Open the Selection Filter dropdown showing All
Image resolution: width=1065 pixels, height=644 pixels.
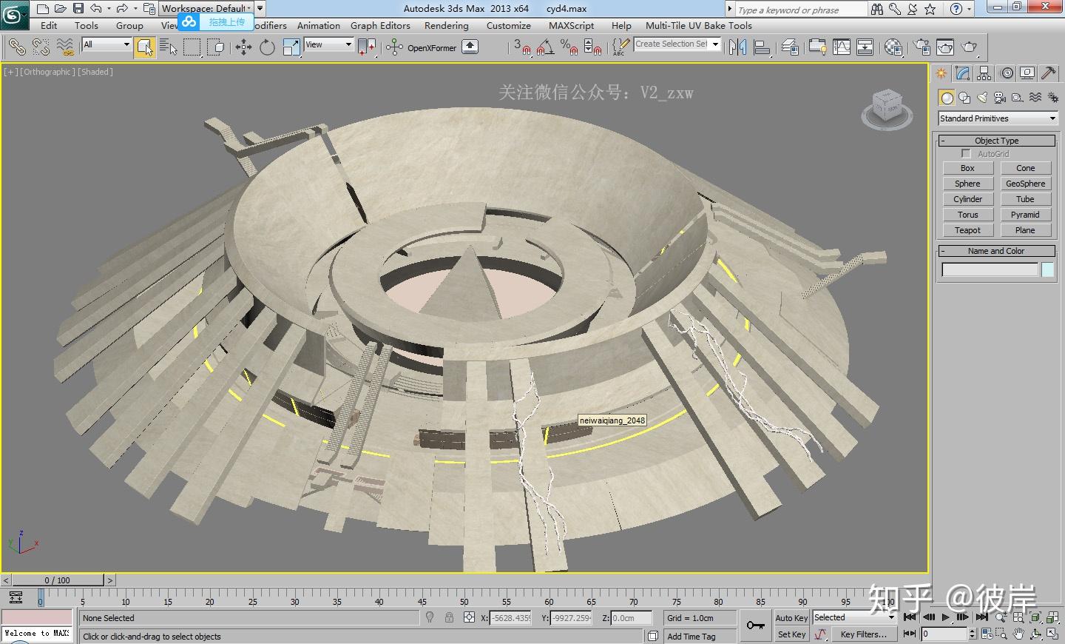click(x=106, y=44)
